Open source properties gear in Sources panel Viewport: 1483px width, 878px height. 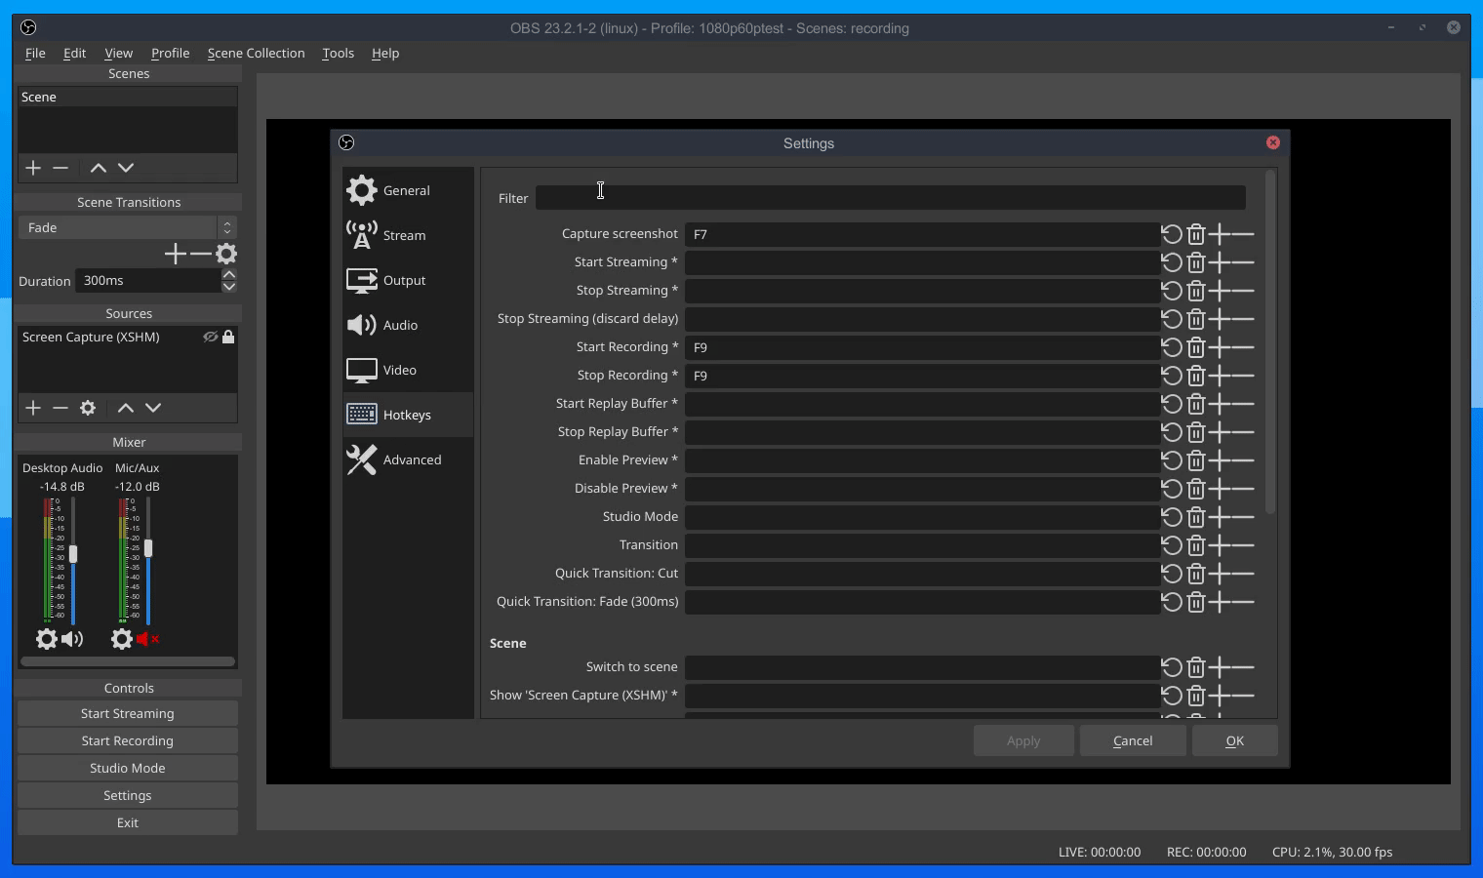tap(88, 408)
